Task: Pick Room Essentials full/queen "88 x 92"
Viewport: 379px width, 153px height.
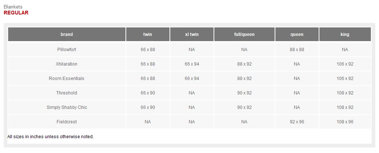Action: coord(244,79)
